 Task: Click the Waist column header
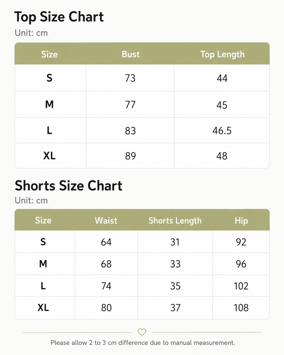click(x=106, y=220)
